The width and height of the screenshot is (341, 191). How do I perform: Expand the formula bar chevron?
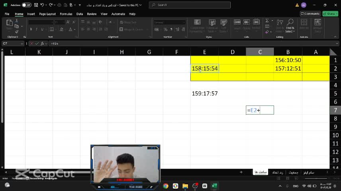click(337, 43)
